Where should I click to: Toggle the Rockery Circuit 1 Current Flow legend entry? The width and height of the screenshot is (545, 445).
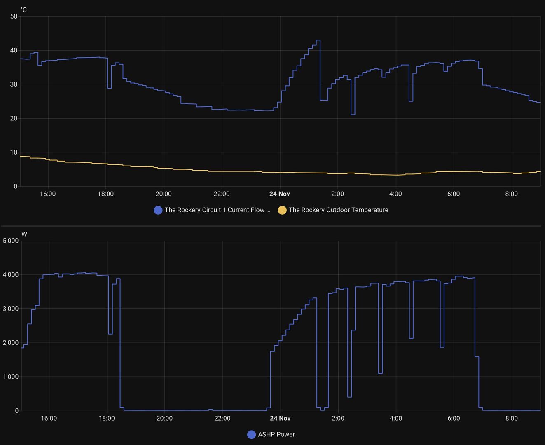[x=217, y=210]
